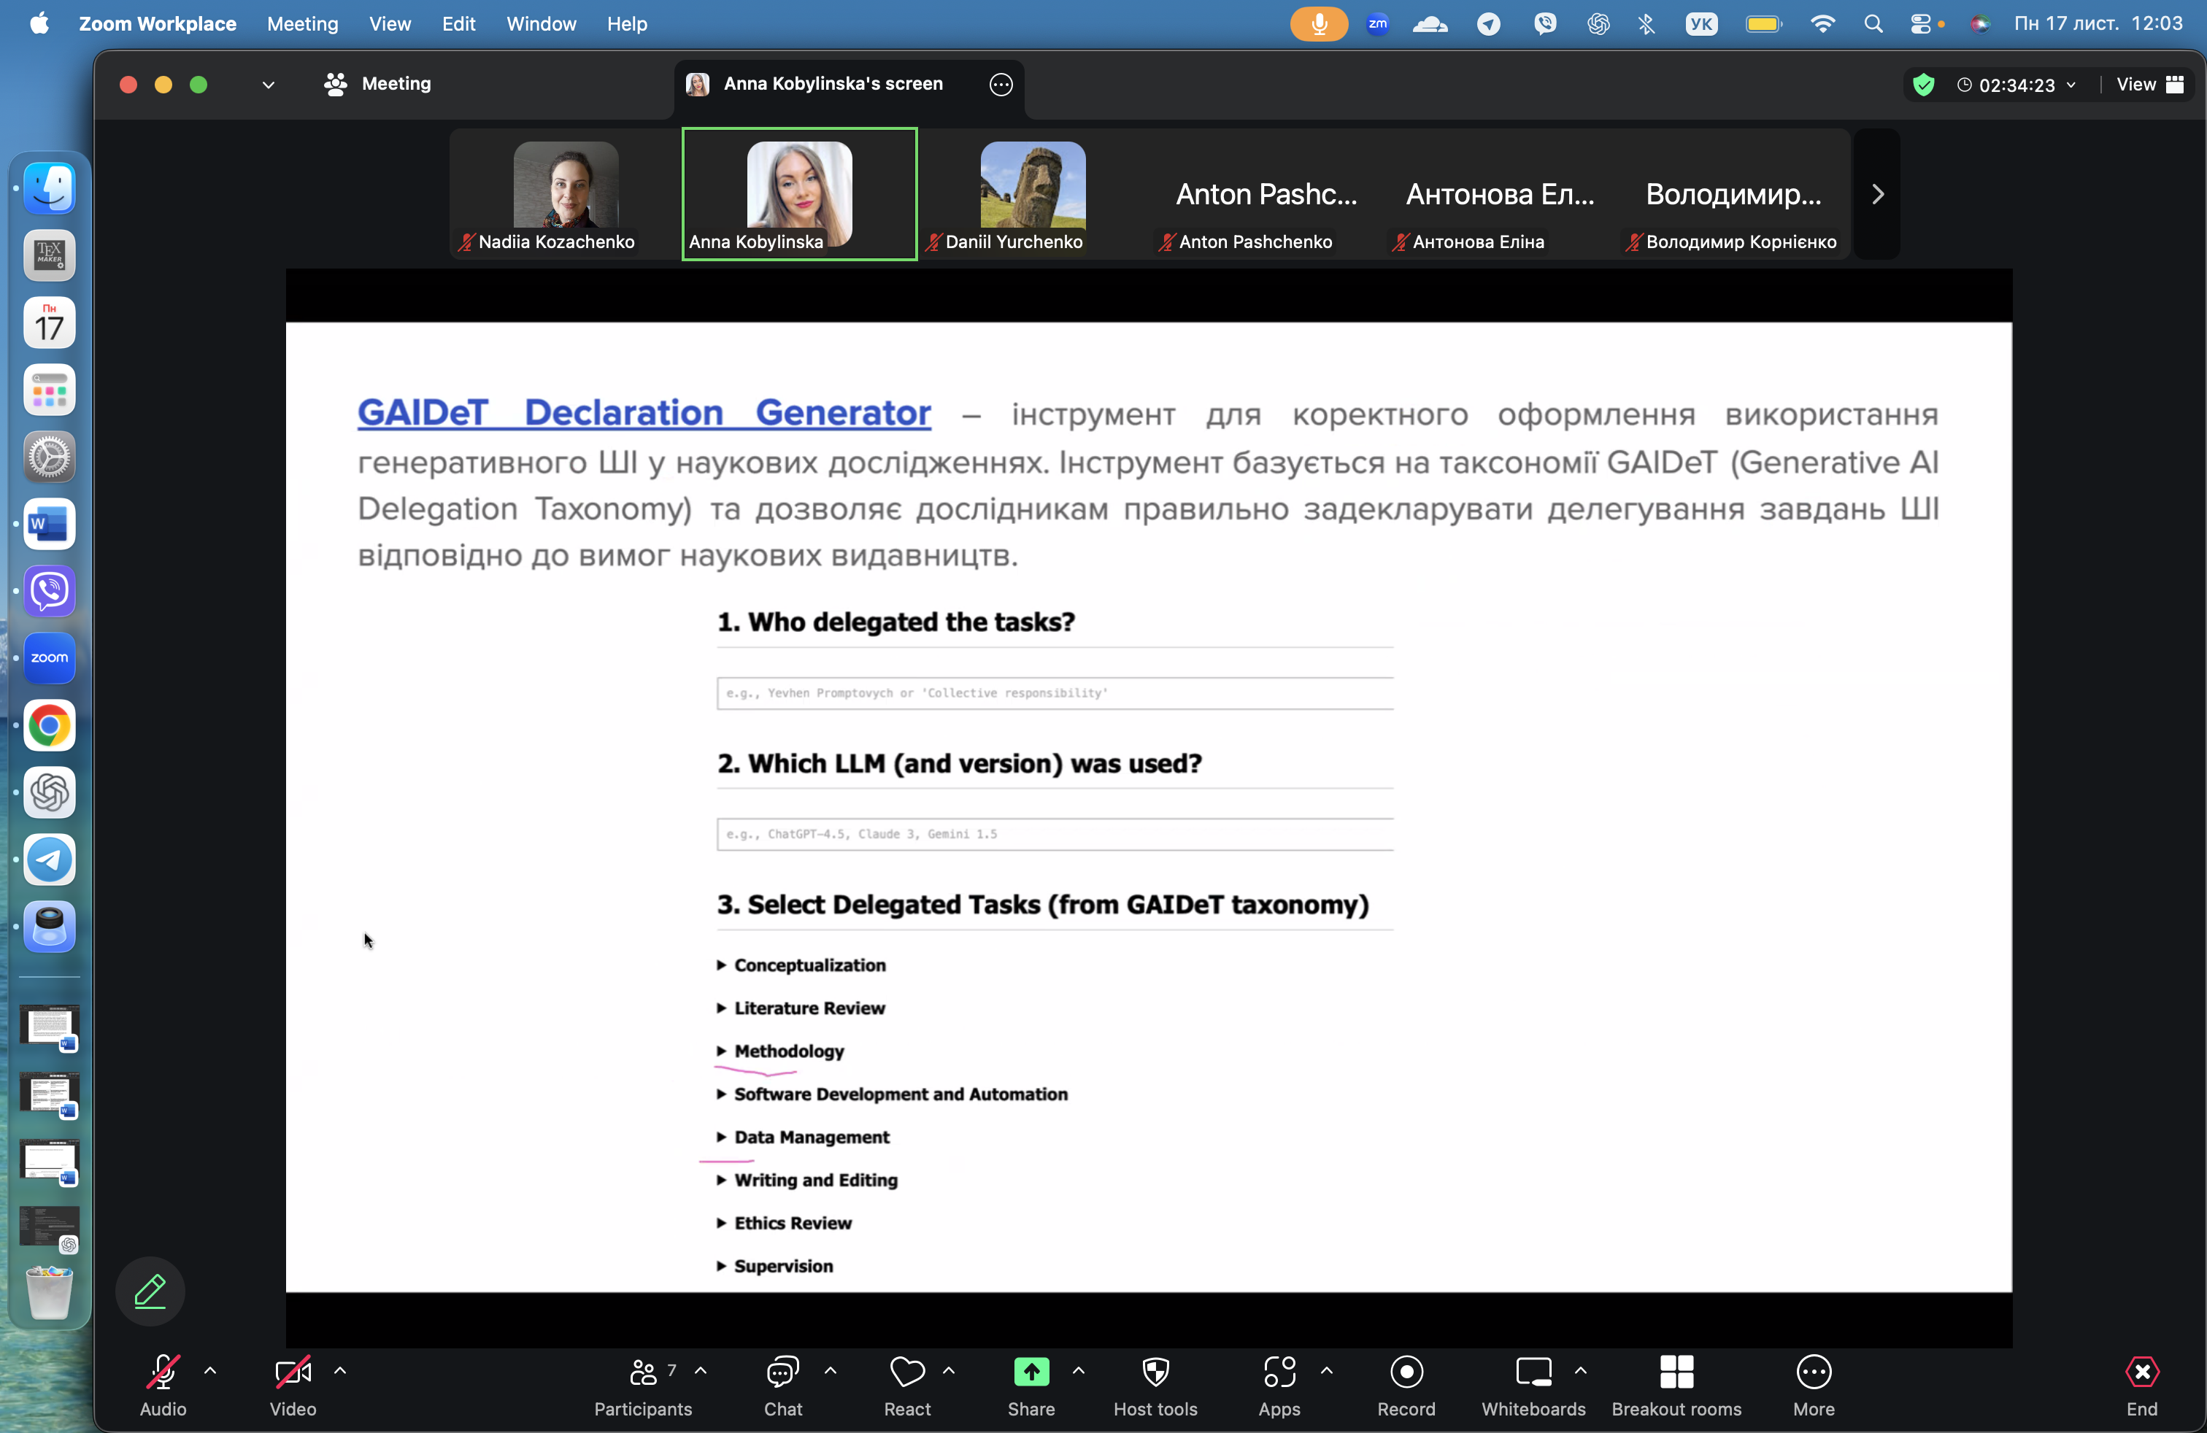Open the Window menu
This screenshot has width=2207, height=1433.
[541, 24]
